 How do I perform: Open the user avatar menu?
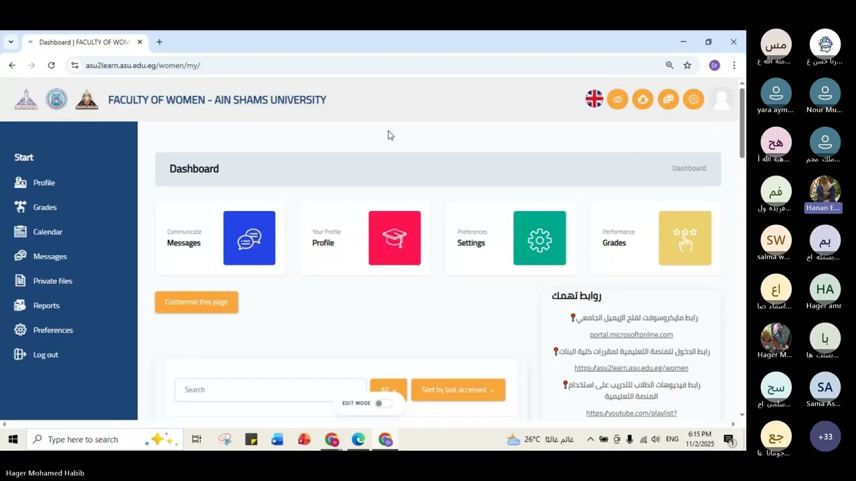tap(722, 100)
